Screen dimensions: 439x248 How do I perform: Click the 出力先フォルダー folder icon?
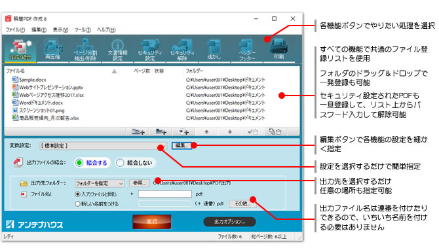[x=24, y=183]
